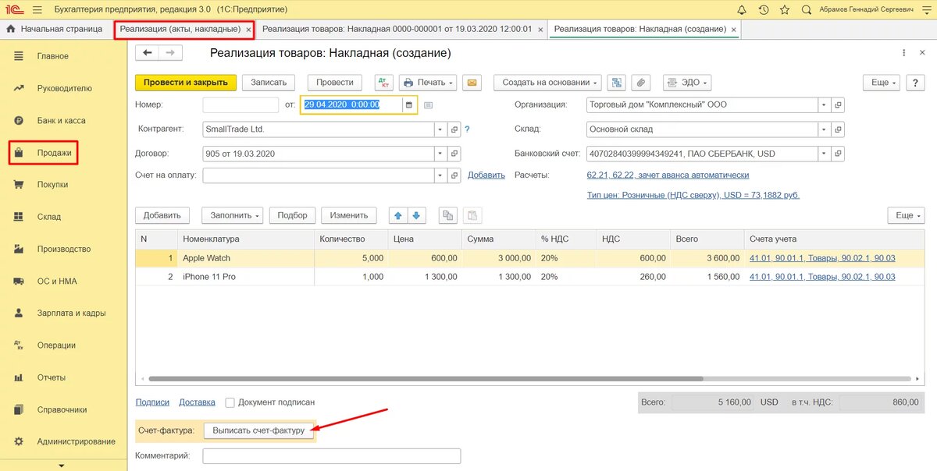Open the Заполнить dropdown menu
The height and width of the screenshot is (471, 937).
[x=233, y=215]
